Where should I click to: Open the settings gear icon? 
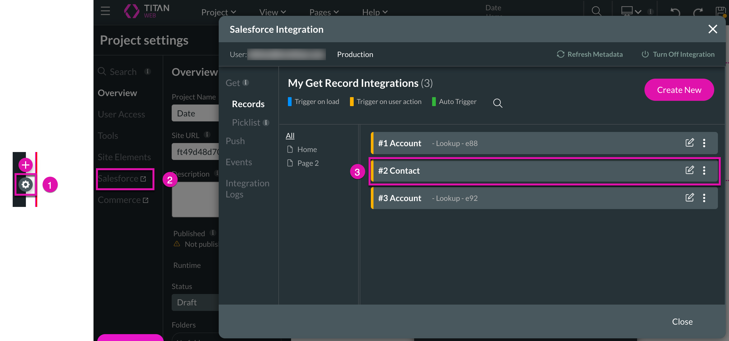(25, 185)
